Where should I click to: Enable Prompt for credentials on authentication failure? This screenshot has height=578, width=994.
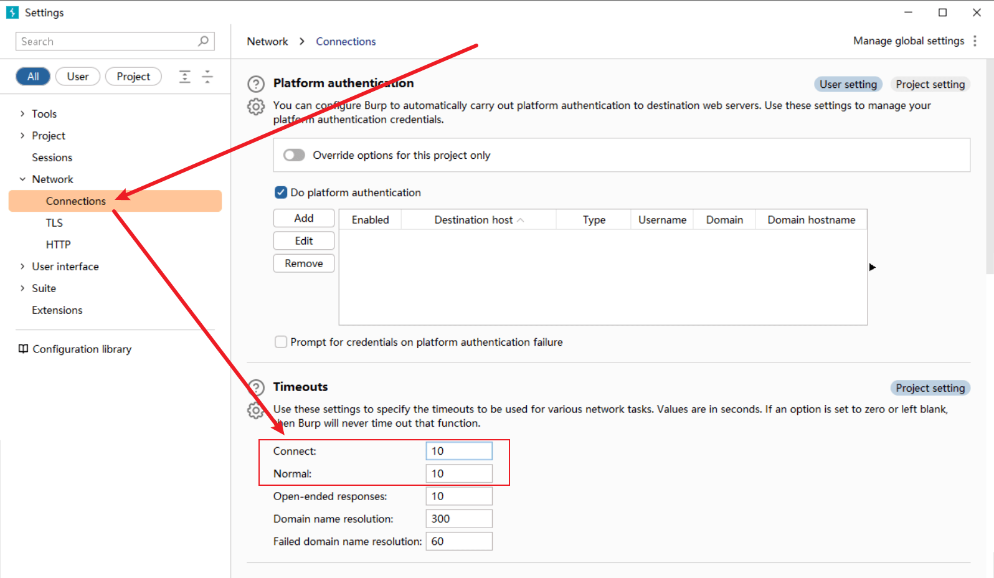281,342
